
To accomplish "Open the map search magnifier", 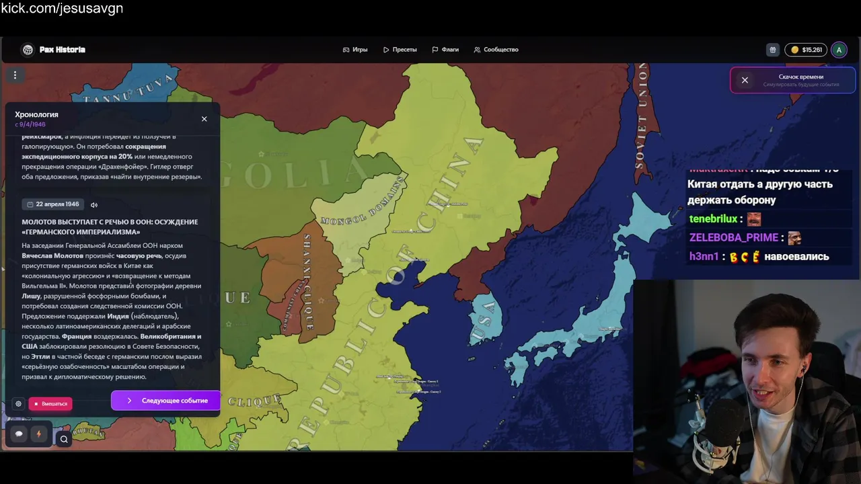I will click(x=64, y=440).
